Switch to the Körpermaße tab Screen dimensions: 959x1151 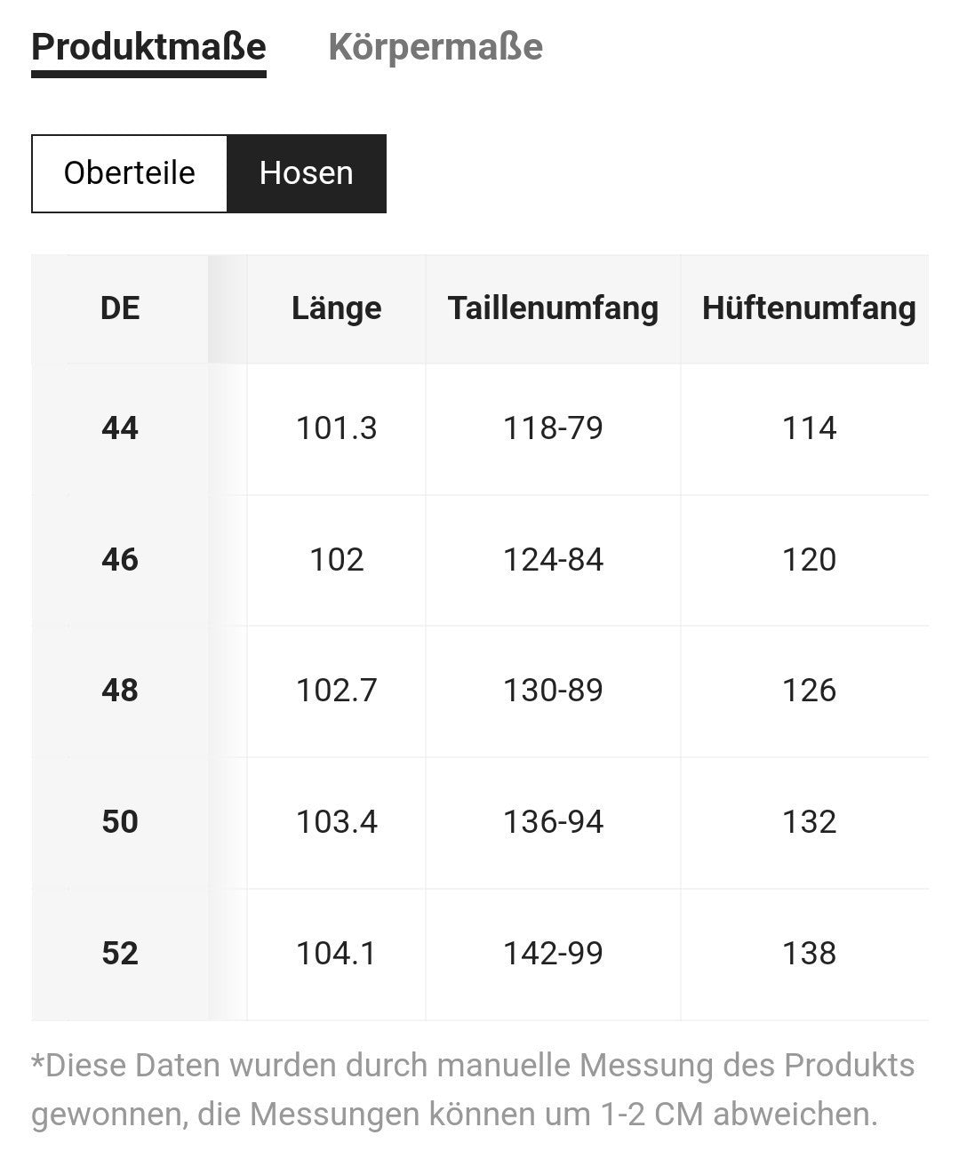coord(436,46)
